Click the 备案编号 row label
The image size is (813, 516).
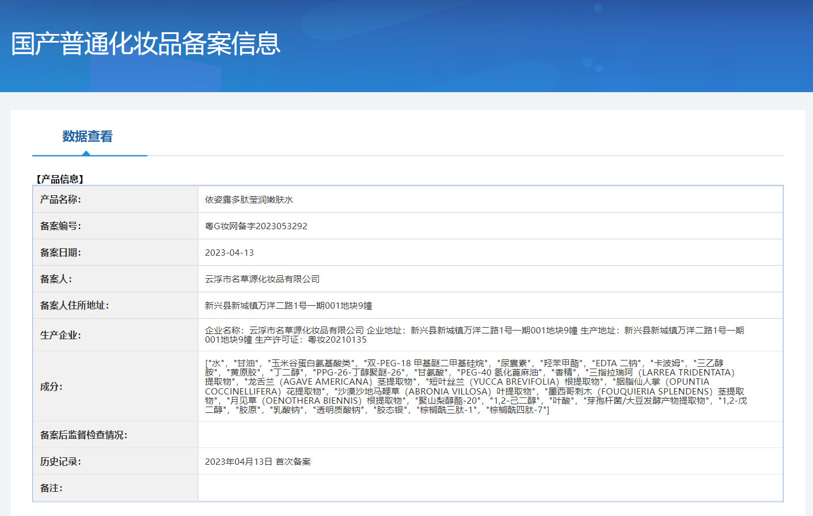[x=60, y=226]
